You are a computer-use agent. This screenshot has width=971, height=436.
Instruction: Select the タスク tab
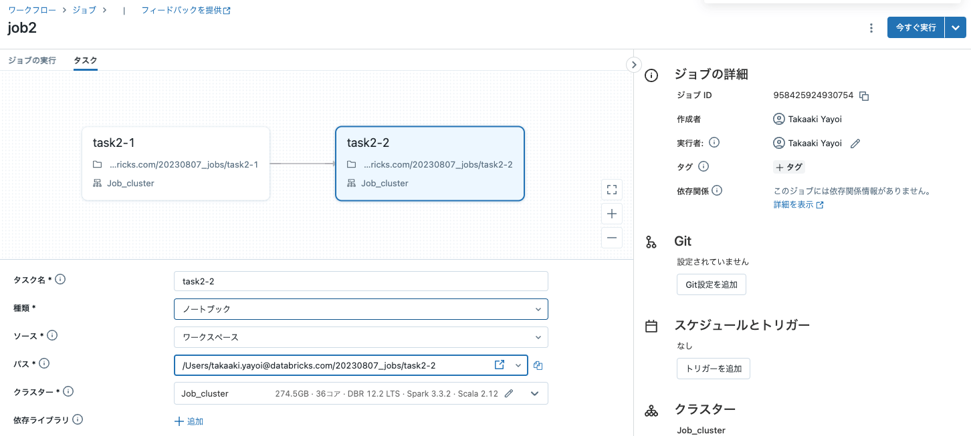point(86,61)
